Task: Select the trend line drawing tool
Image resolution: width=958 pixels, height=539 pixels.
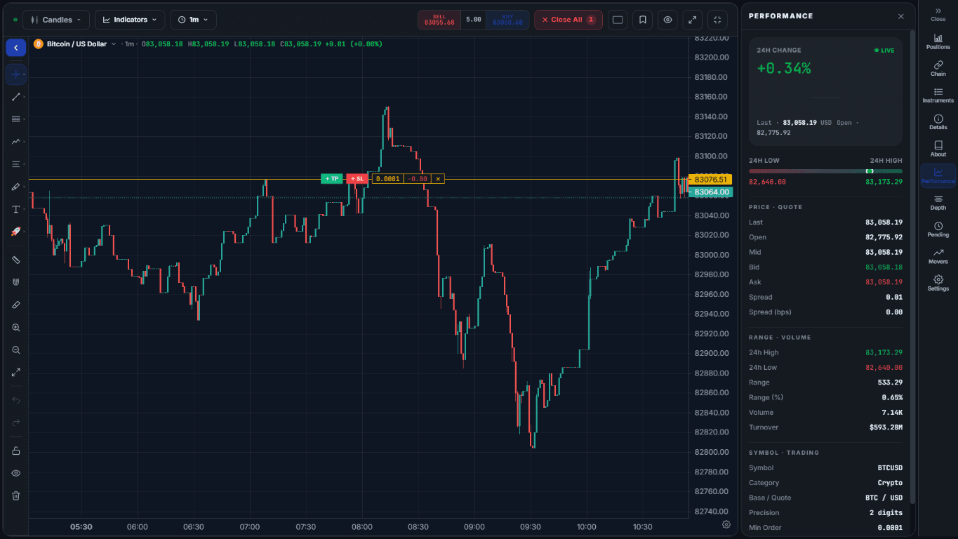Action: coord(16,97)
